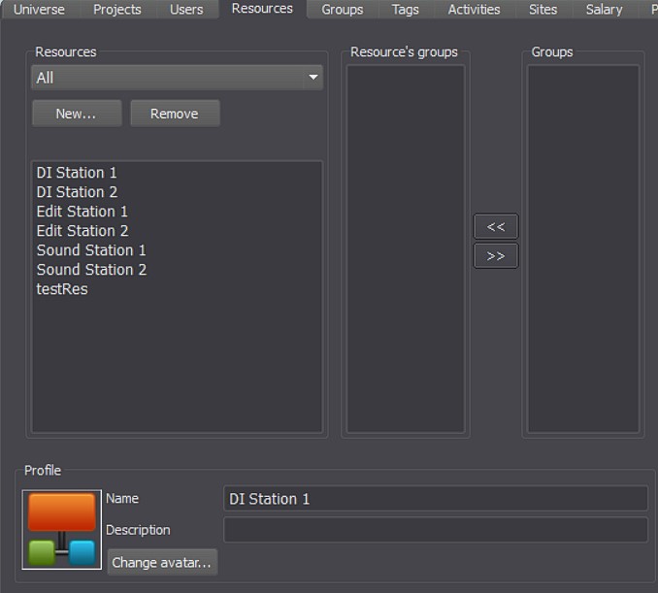Switch to the Projects tab
Viewport: 658px width, 593px height.
117,10
